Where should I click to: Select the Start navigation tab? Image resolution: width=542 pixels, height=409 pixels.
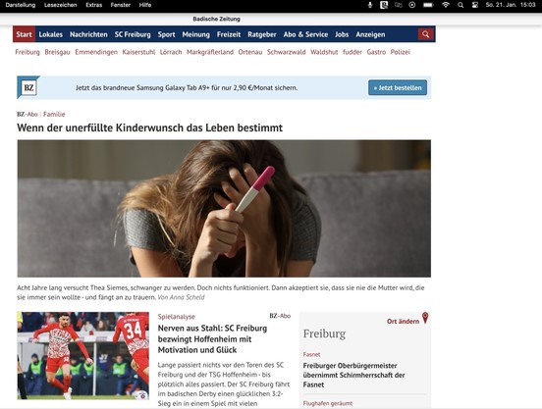pos(24,34)
